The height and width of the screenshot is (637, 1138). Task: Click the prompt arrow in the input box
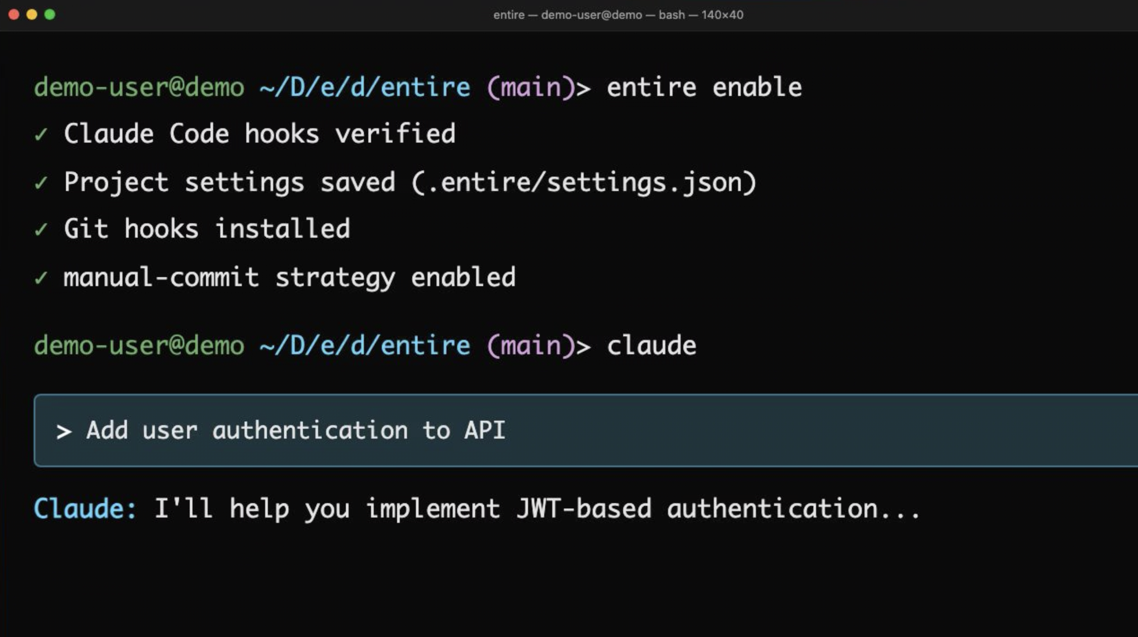(x=64, y=431)
